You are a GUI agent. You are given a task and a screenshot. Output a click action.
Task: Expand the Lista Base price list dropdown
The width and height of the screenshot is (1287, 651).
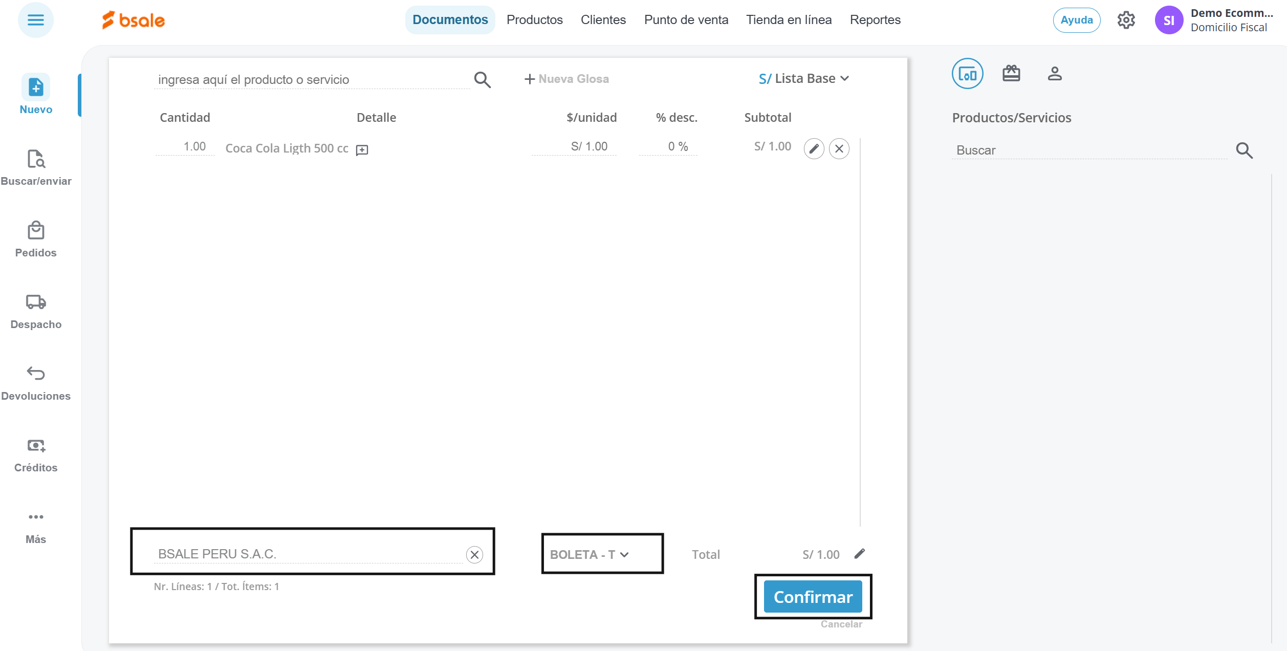coord(804,79)
